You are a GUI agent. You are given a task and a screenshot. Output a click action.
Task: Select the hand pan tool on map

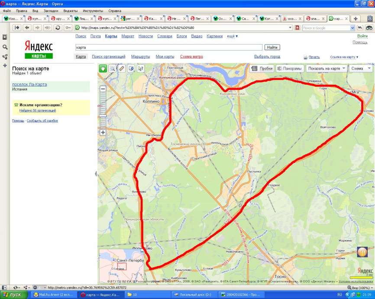tap(103, 68)
